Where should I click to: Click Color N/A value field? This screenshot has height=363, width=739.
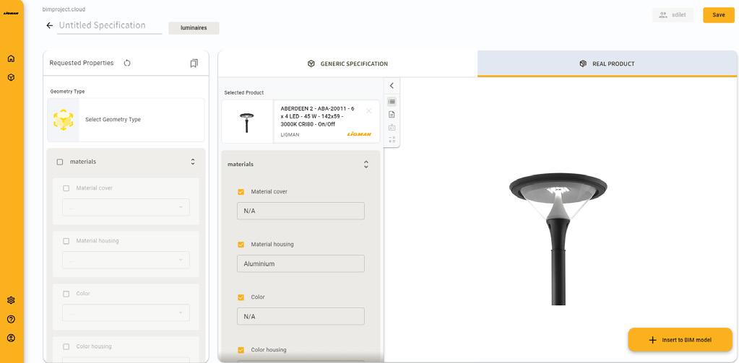[x=301, y=316]
